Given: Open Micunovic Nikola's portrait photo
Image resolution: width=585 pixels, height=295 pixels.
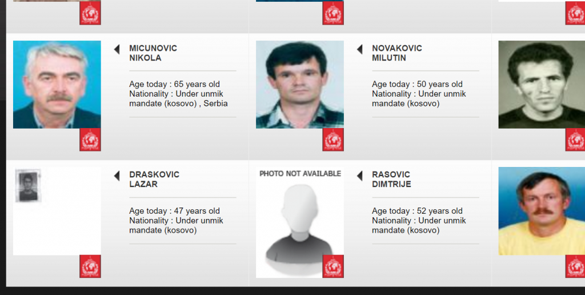Looking at the screenshot, I should pos(57,85).
